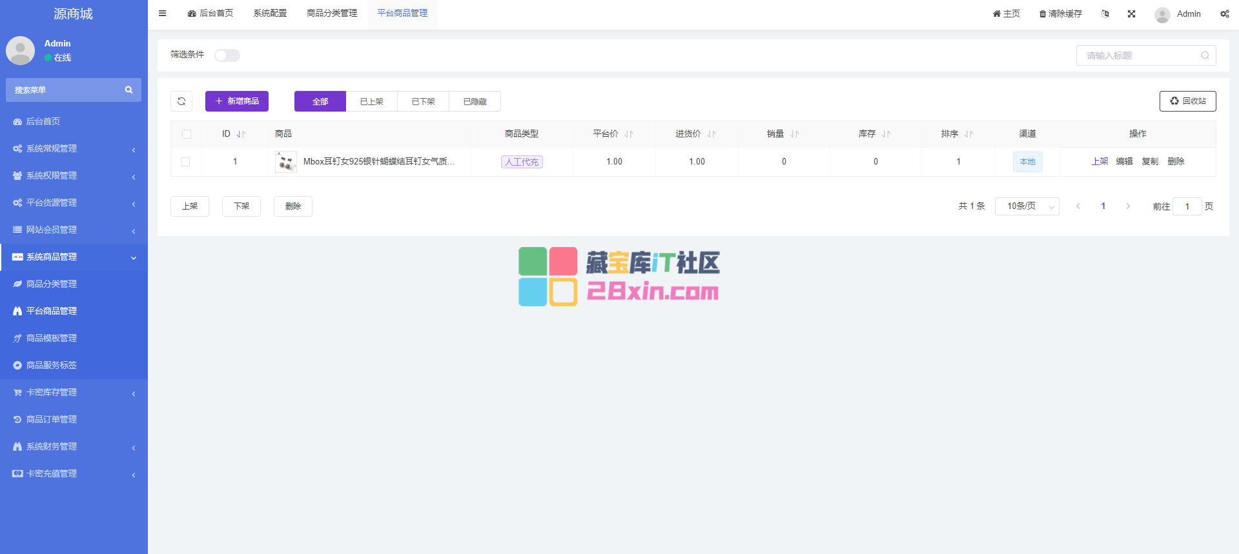
Task: Select the 已隐藏 filter tab
Action: (x=475, y=101)
